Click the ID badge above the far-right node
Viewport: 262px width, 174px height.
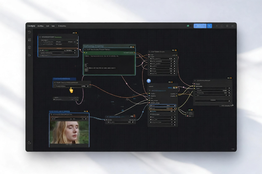click(x=230, y=78)
